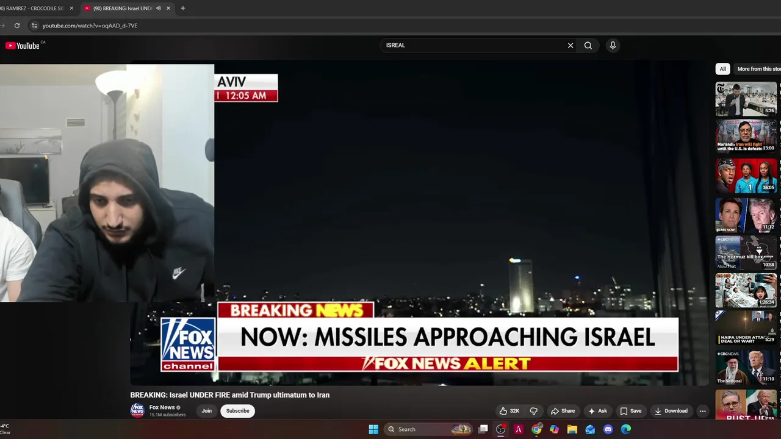Viewport: 781px width, 439px height.
Task: Join the Fox News channel membership
Action: click(x=207, y=411)
